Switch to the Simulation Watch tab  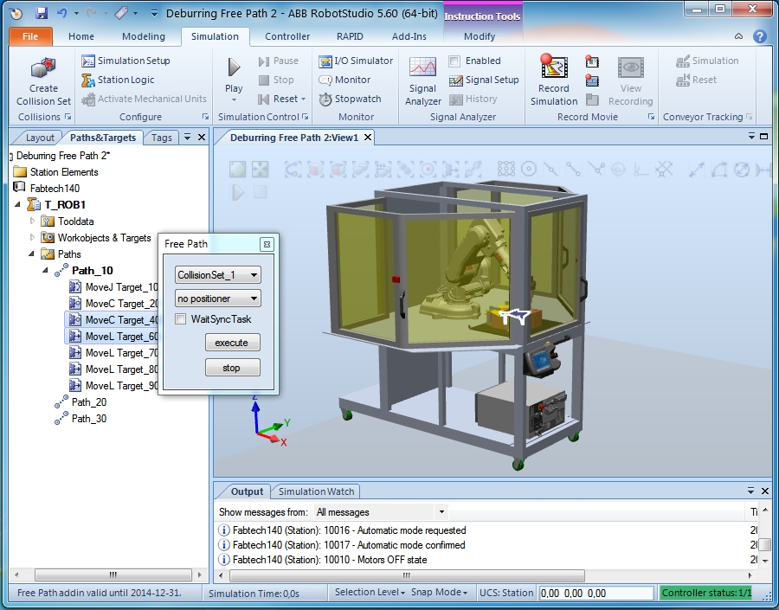[316, 491]
